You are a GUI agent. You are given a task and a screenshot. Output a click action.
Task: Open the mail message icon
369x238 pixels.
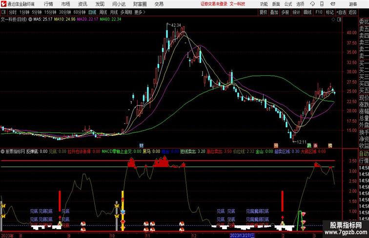click(x=333, y=4)
